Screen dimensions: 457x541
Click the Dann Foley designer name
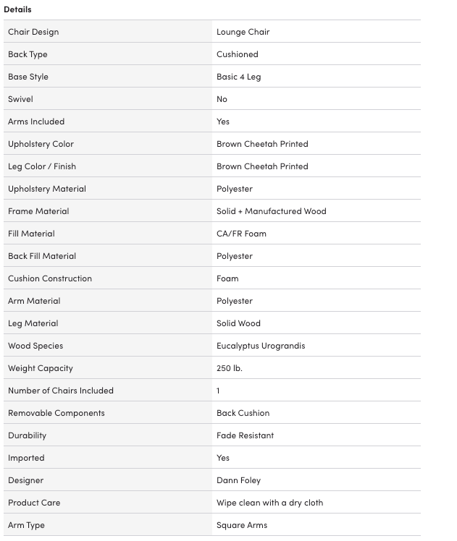click(238, 480)
